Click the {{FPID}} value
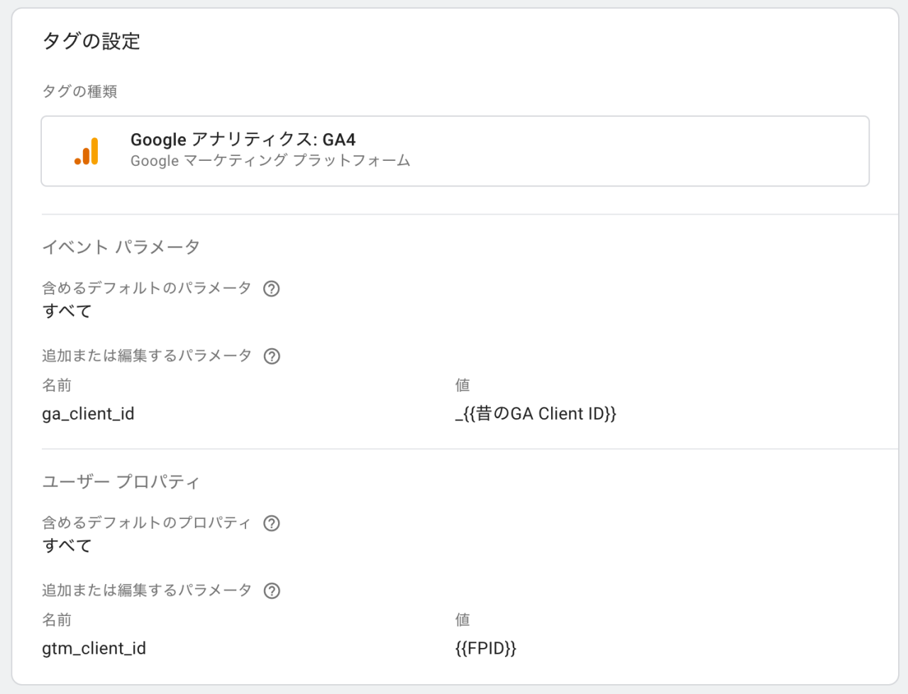The image size is (908, 694). coord(485,649)
